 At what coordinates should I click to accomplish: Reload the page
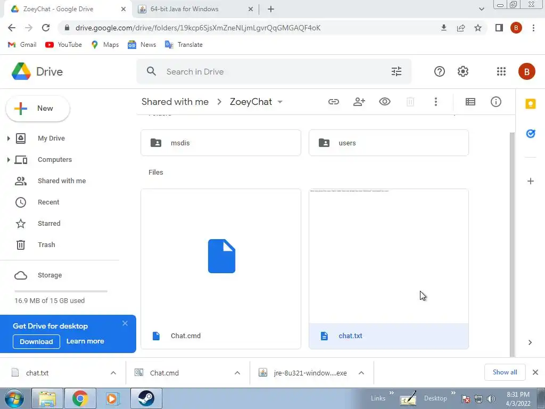[46, 28]
